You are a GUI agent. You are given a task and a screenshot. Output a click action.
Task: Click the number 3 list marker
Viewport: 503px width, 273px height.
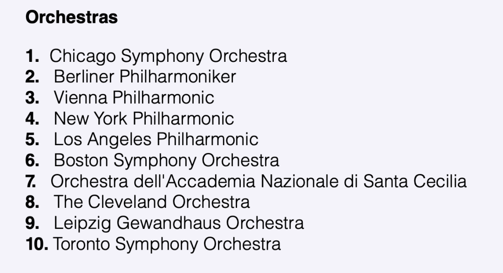(32, 98)
